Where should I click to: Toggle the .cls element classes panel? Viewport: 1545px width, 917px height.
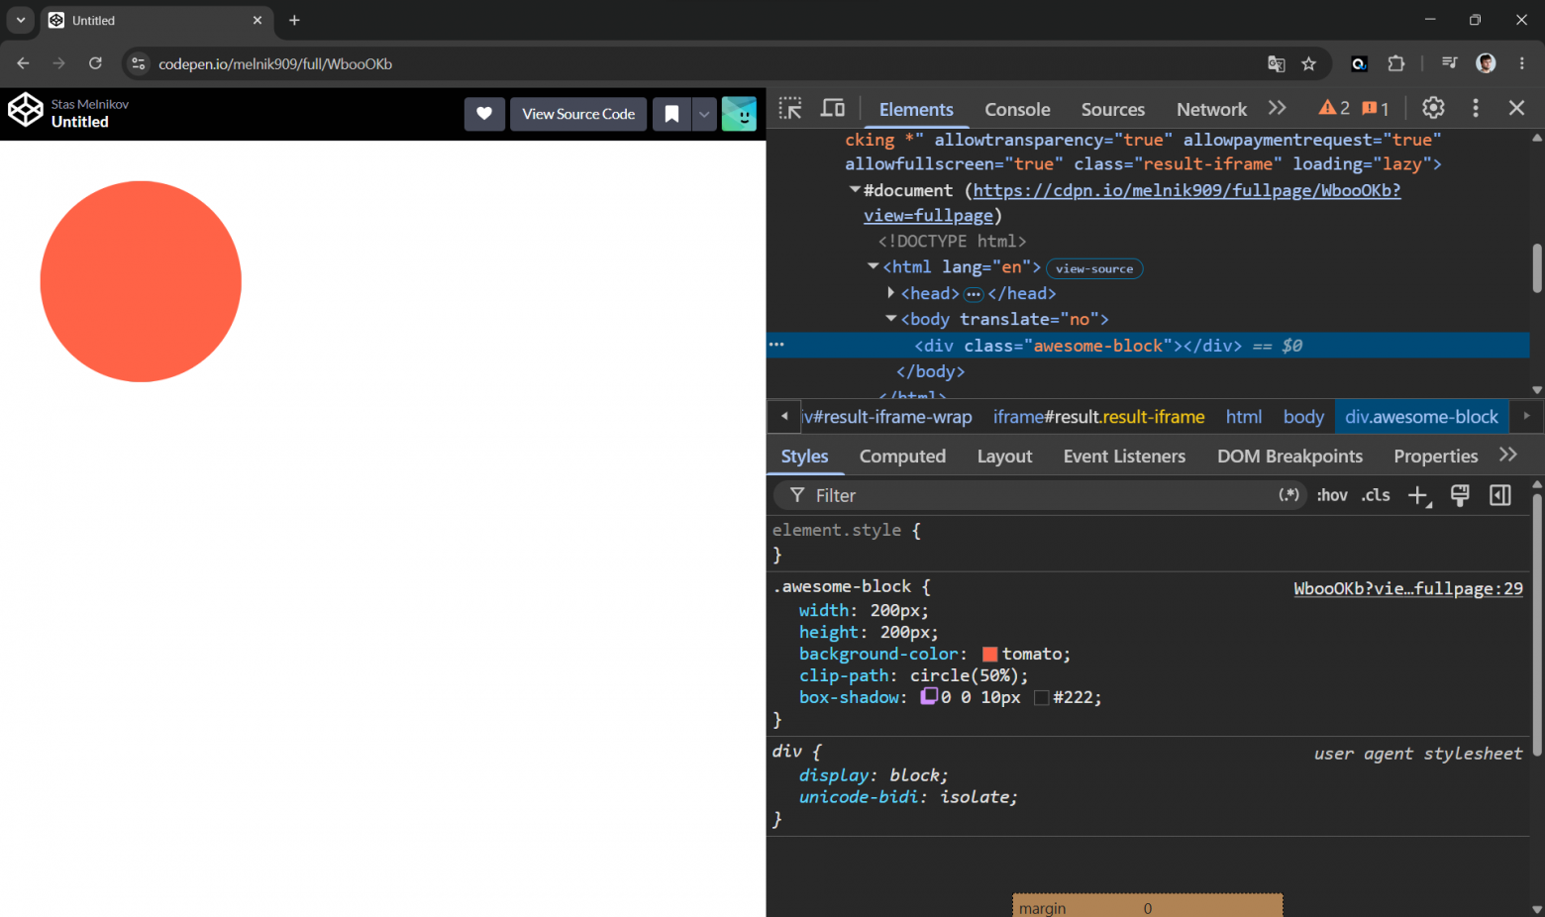1376,495
